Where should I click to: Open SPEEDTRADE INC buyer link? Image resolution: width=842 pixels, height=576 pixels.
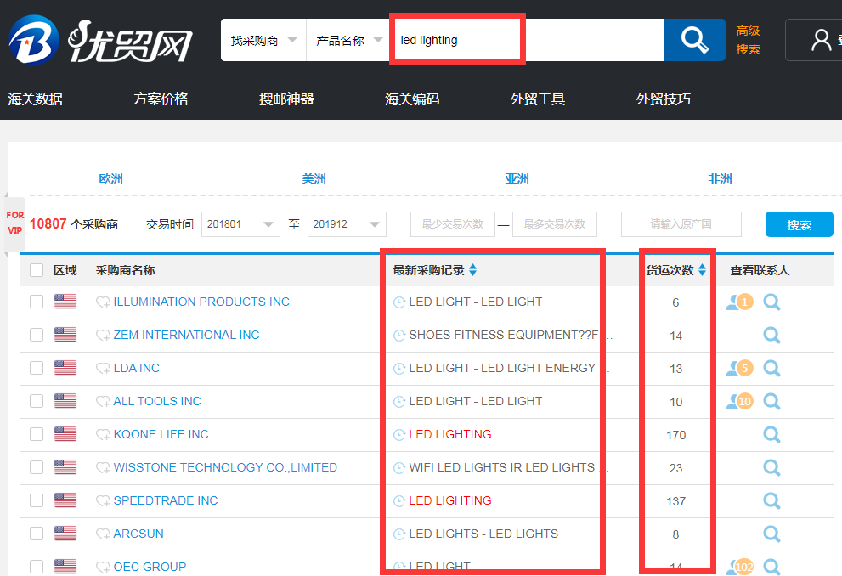coord(166,501)
